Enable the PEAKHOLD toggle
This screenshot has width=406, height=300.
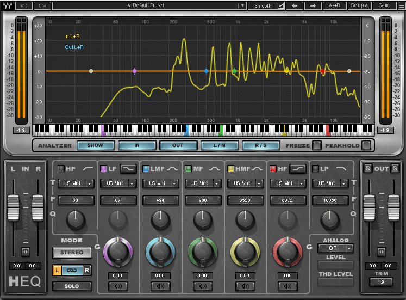[x=366, y=145]
